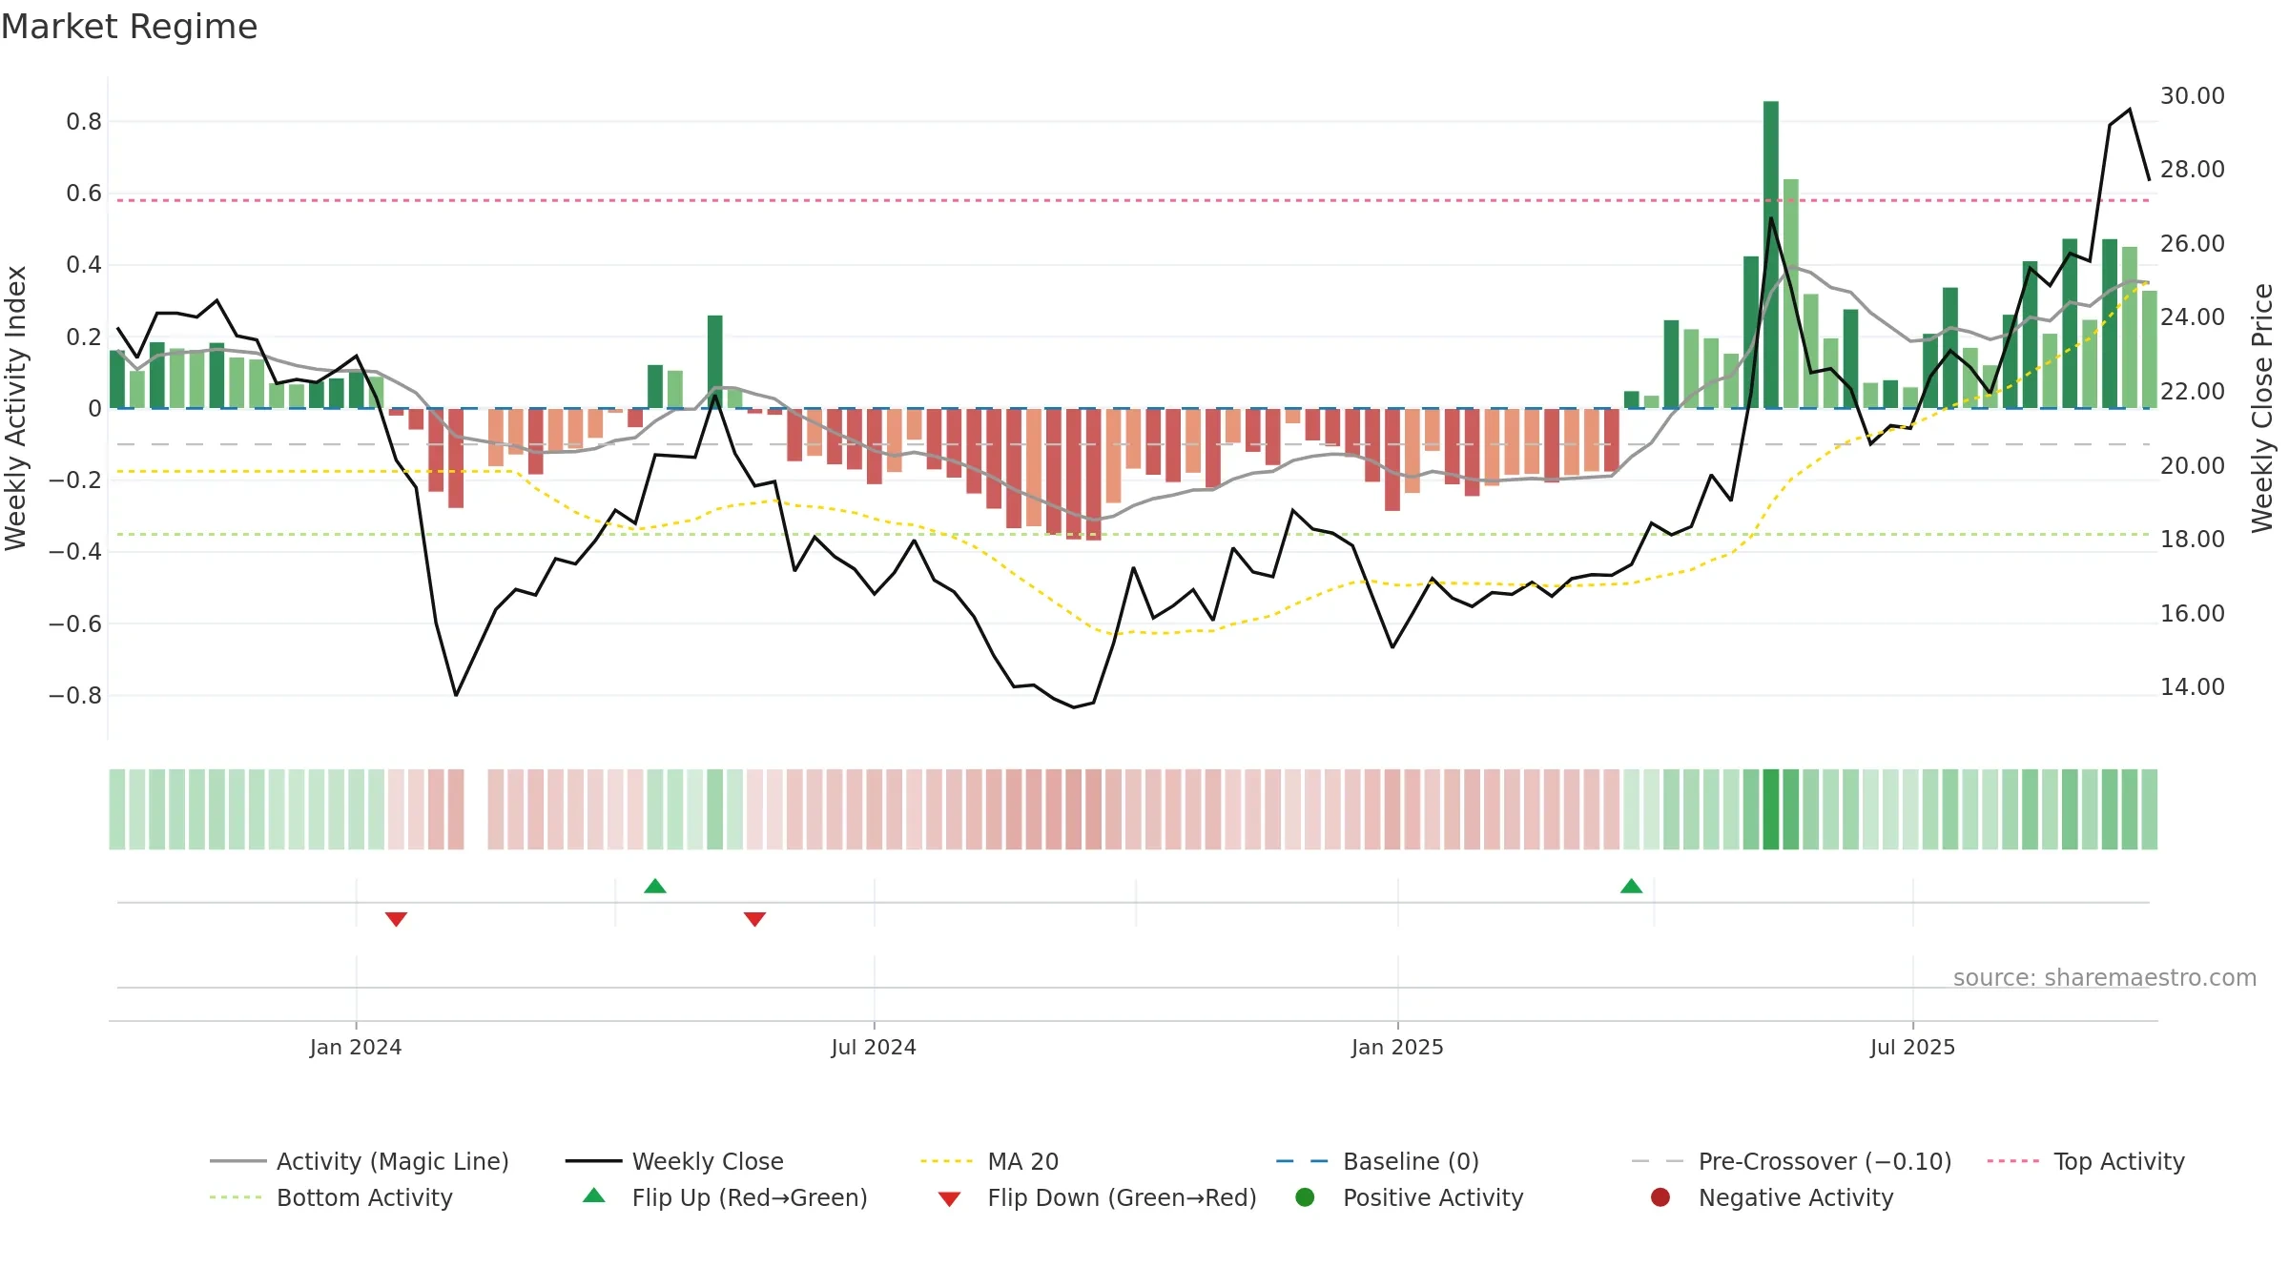Click the Weekly Activity Index axis title
Image resolution: width=2289 pixels, height=1287 pixels.
coord(15,408)
